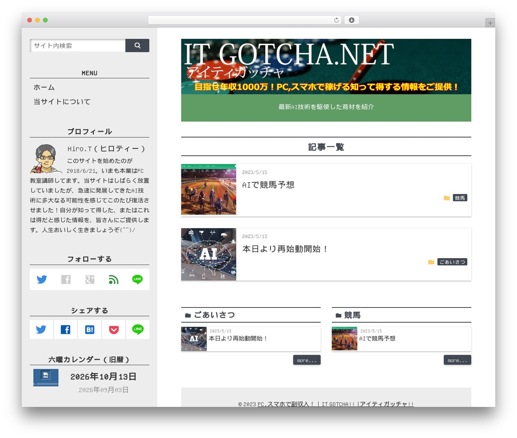517x438 pixels.
Task: Open LINE follow icon in フォローする
Action: click(137, 280)
